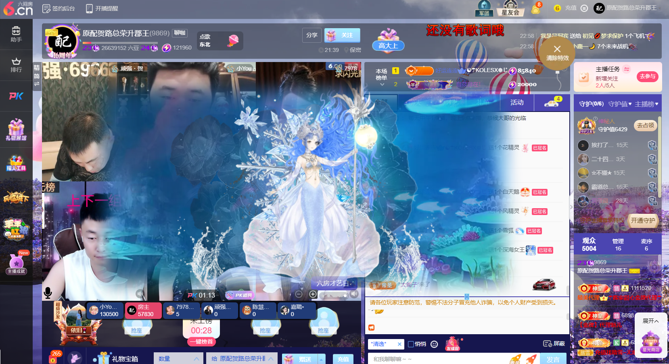This screenshot has height=364, width=669.
Task: Dismiss effects with 清除特效 button
Action: [557, 53]
